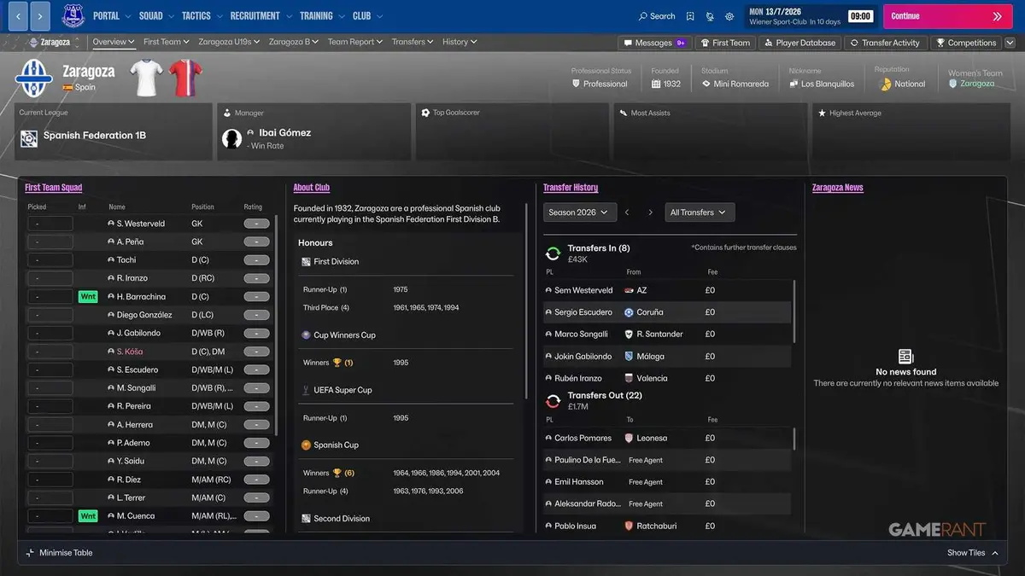Click the Picked box for S. Kōša

[50, 352]
